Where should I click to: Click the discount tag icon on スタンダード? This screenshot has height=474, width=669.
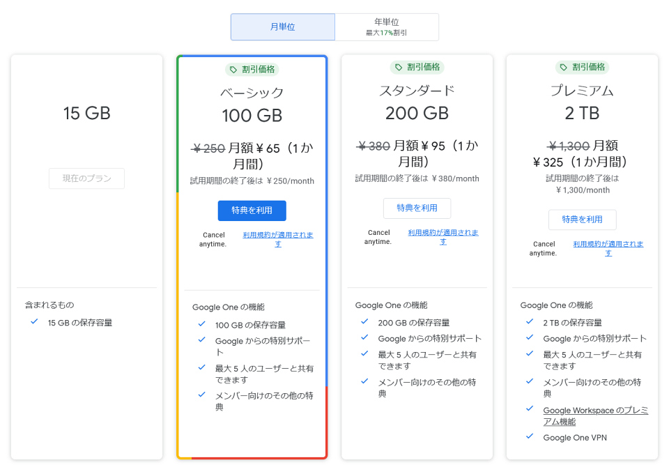tap(398, 68)
